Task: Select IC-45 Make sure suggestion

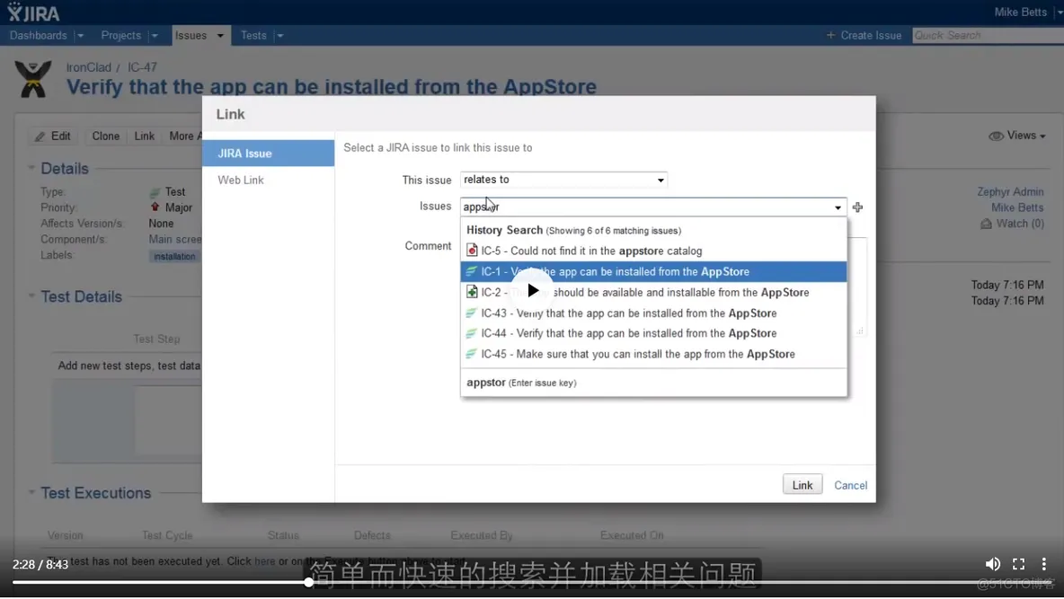Action: tap(653, 354)
